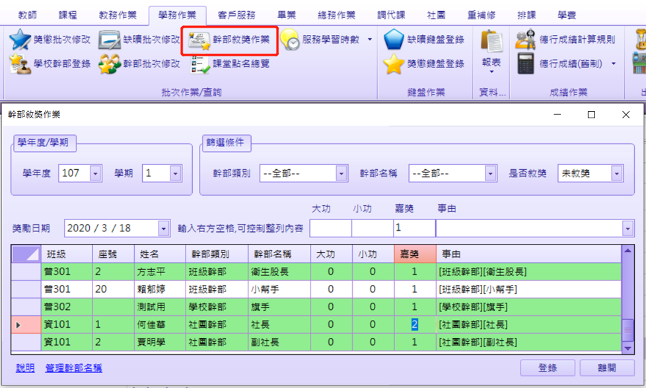The image size is (646, 388).
Task: Open 德行成績(舊制) calculator icon
Action: 525,64
